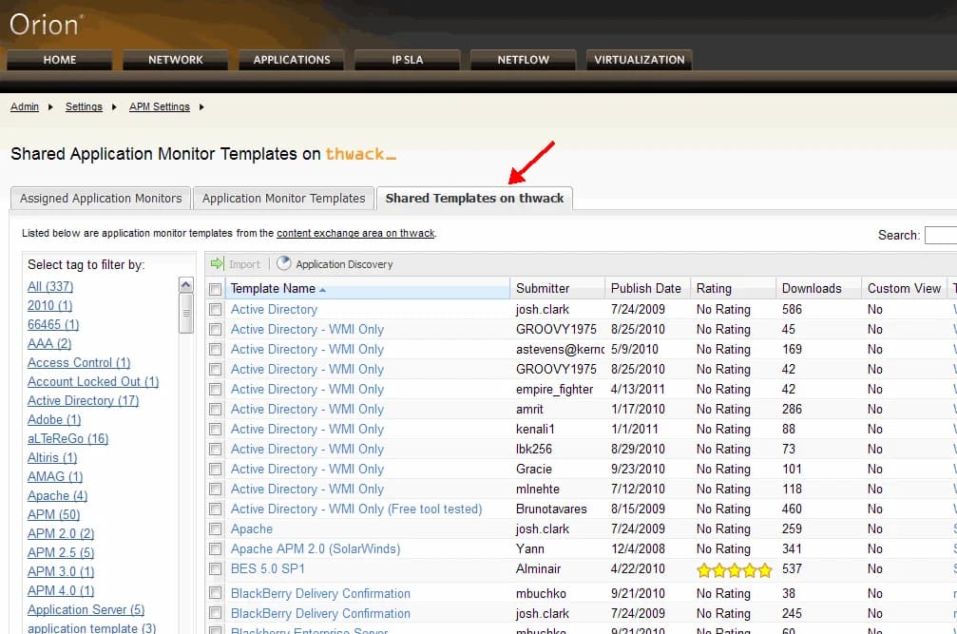Open the NETWORK menu

pyautogui.click(x=175, y=60)
